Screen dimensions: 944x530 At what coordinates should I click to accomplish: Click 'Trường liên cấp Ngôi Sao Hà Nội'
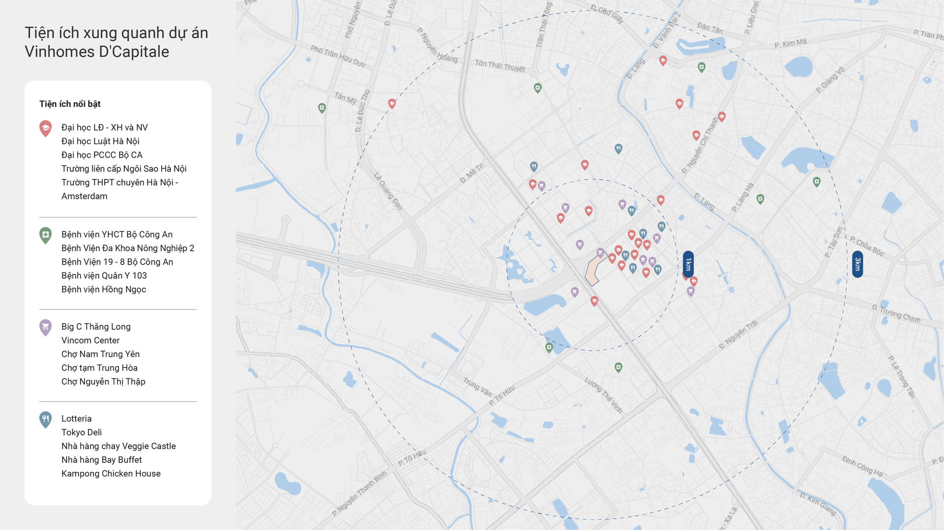(124, 169)
